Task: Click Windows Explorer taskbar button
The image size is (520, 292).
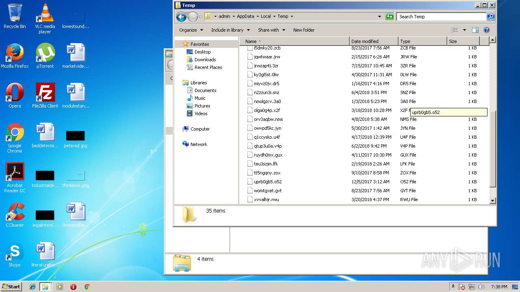Action: pyautogui.click(x=45, y=287)
